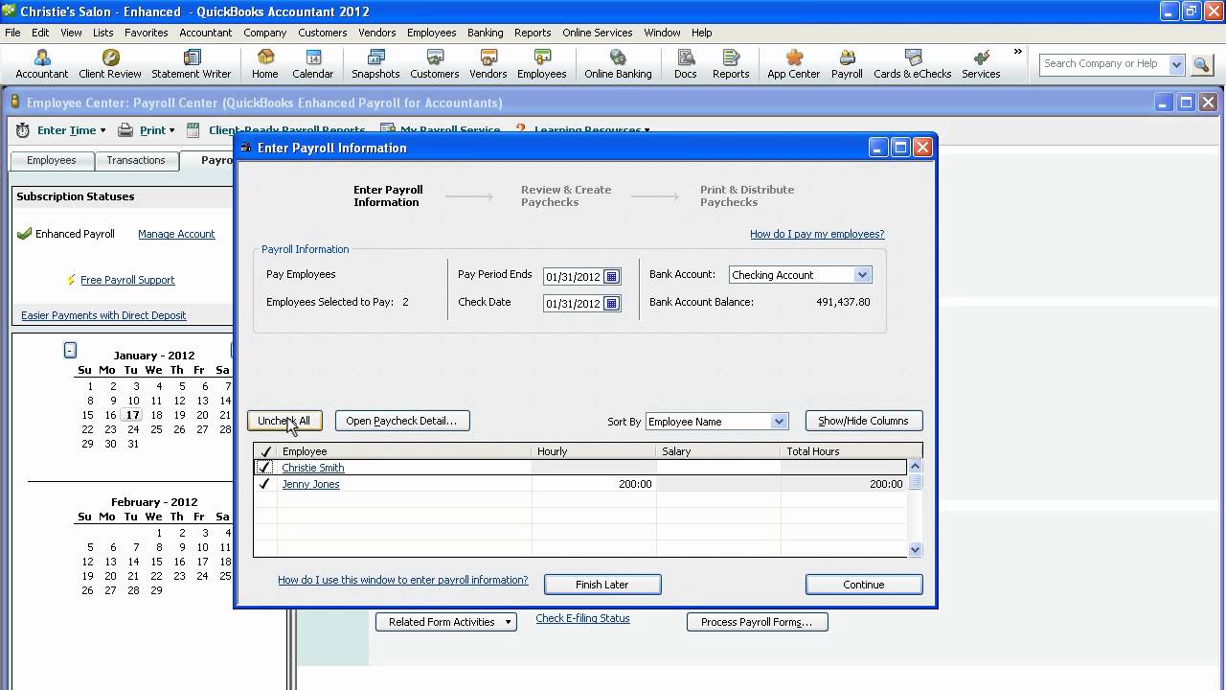The image size is (1226, 690).
Task: Switch to the Transactions tab
Action: (136, 160)
